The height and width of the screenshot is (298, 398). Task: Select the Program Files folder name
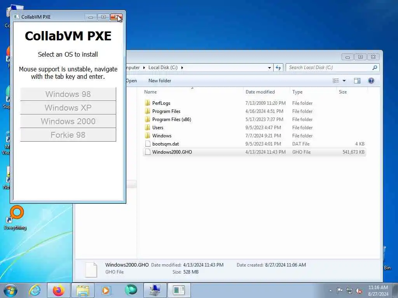point(166,111)
